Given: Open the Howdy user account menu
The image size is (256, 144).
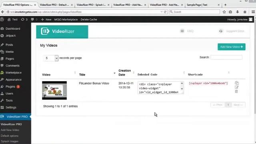Looking at the screenshot, I should point(240,20).
